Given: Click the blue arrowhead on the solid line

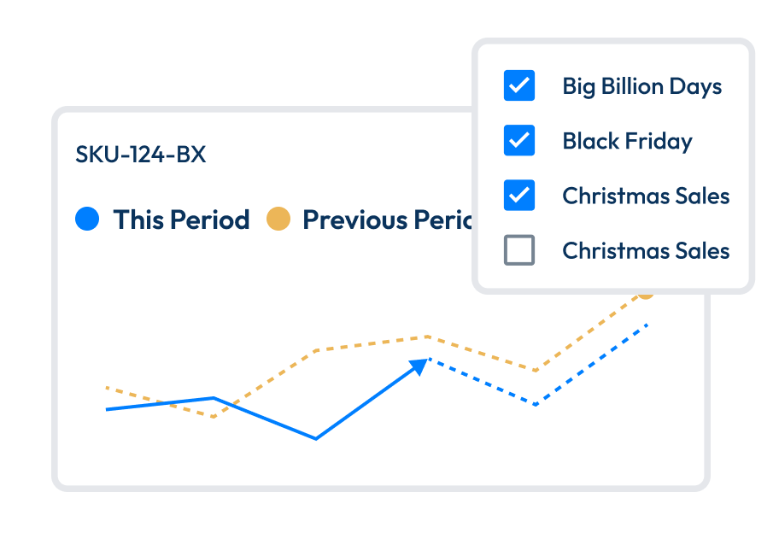Looking at the screenshot, I should [419, 366].
